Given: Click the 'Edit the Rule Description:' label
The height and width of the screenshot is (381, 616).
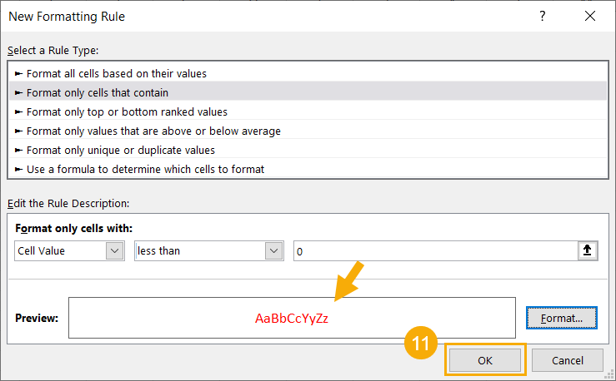Looking at the screenshot, I should [x=68, y=203].
